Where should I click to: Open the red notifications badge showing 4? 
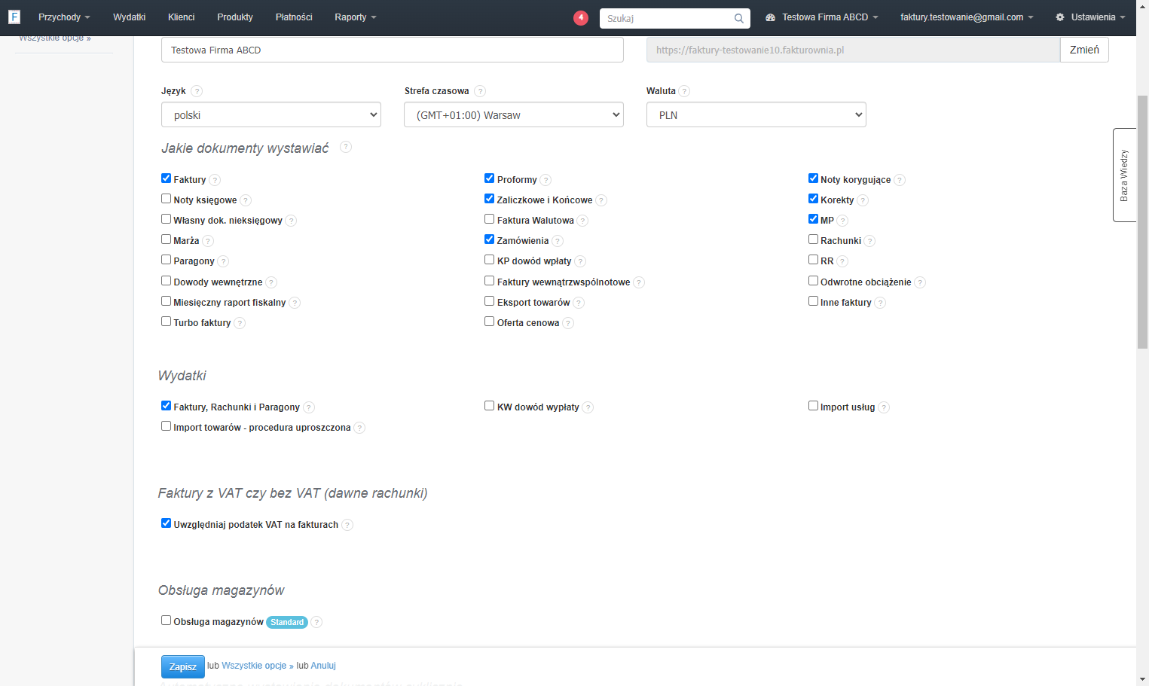580,17
